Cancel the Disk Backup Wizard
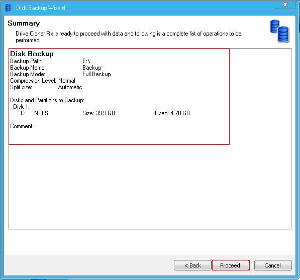This screenshot has width=300, height=280. click(273, 265)
